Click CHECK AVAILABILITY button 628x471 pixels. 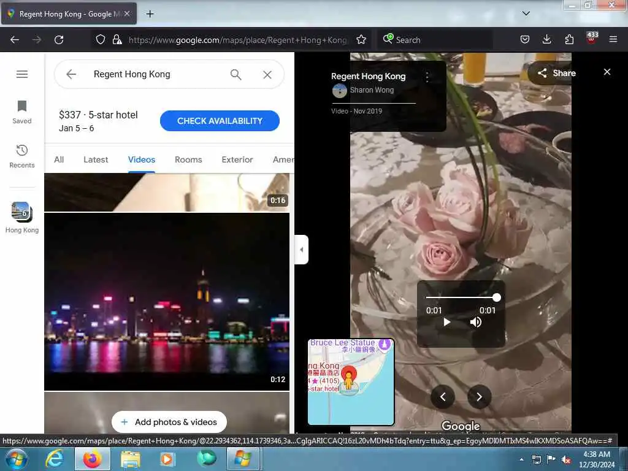220,121
